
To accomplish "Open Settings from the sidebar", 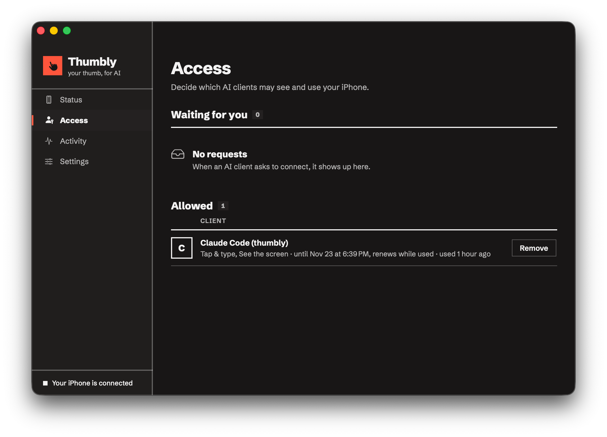I will tap(92, 162).
